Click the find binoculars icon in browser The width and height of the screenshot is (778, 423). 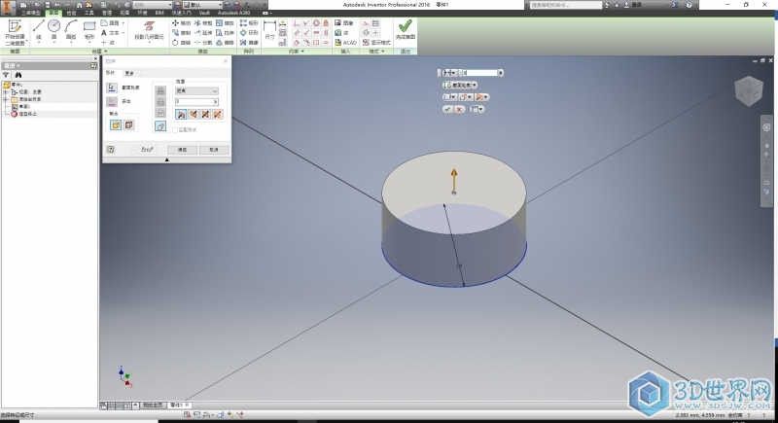tap(18, 75)
